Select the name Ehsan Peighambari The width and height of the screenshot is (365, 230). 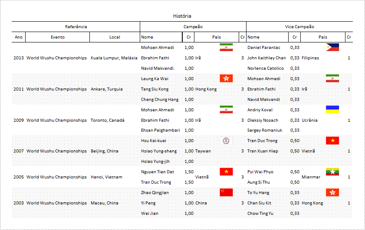click(161, 130)
